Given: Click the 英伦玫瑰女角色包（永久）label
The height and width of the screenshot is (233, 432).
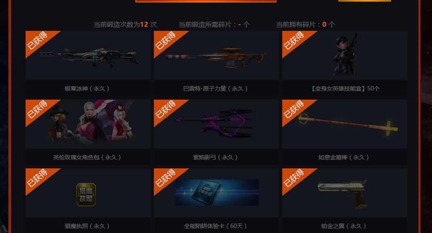Looking at the screenshot, I should click(87, 157).
